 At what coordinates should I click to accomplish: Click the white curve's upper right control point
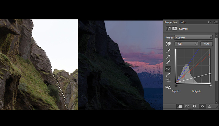210,73
